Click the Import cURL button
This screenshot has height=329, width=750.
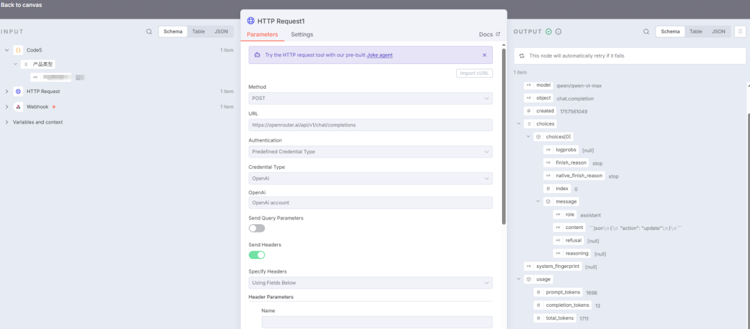[474, 73]
